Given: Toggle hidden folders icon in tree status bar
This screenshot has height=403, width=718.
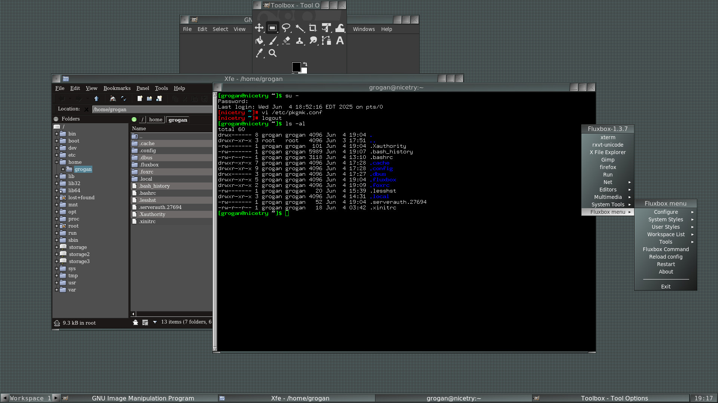Looking at the screenshot, I should (57, 323).
